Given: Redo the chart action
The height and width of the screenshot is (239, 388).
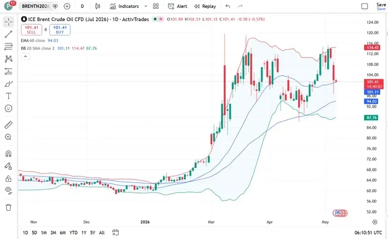Looking at the screenshot, I should click(x=240, y=6).
